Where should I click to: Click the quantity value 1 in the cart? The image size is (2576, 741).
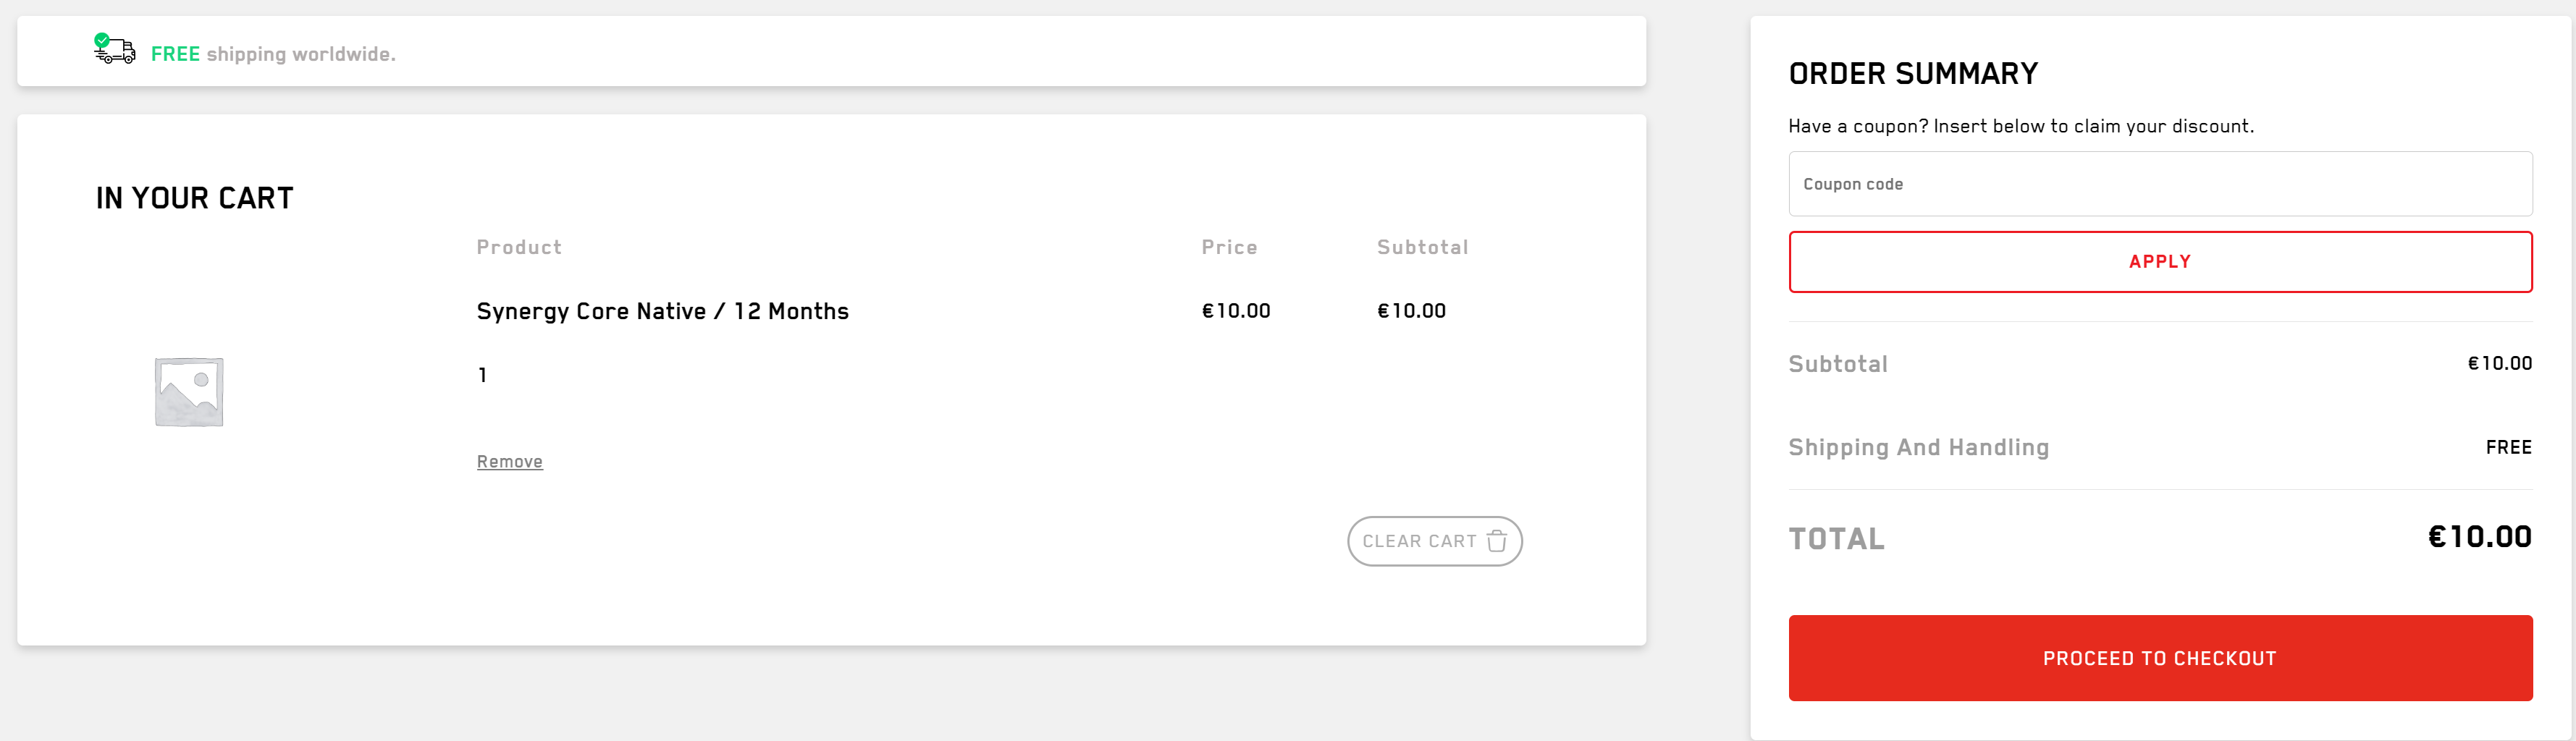[x=482, y=375]
